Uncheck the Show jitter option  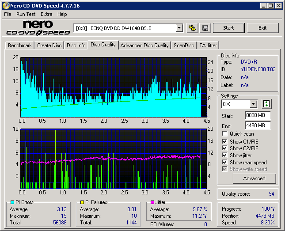(x=225, y=155)
